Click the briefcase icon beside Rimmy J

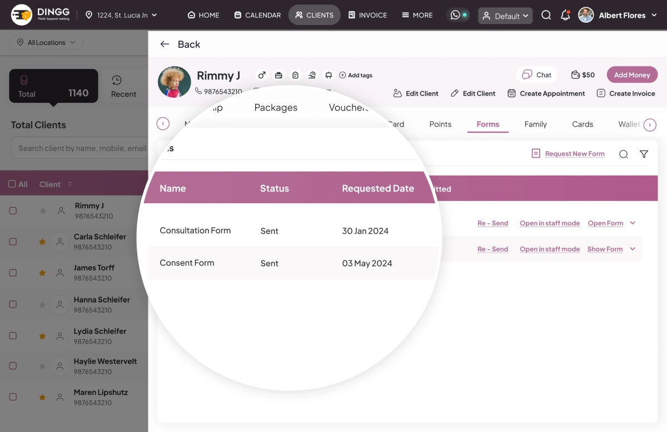pos(278,75)
